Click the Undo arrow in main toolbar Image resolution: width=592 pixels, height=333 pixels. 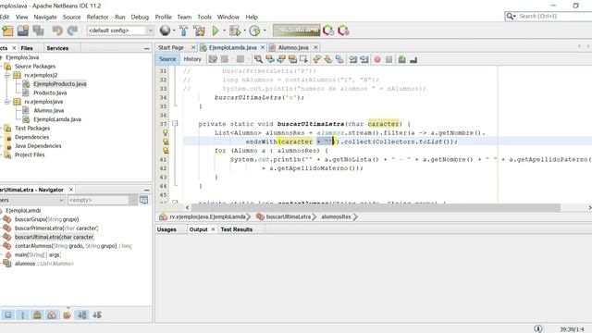[57, 31]
